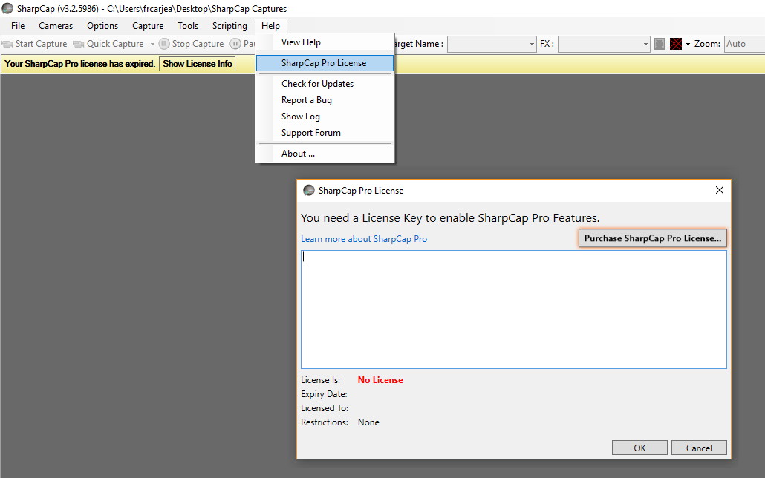Close the SharpCap Pro License dialog

pos(720,190)
